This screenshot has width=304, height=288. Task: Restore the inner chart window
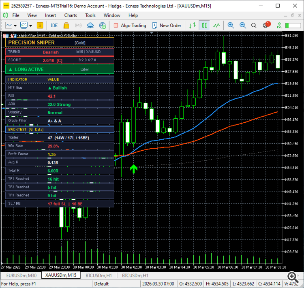[293, 15]
